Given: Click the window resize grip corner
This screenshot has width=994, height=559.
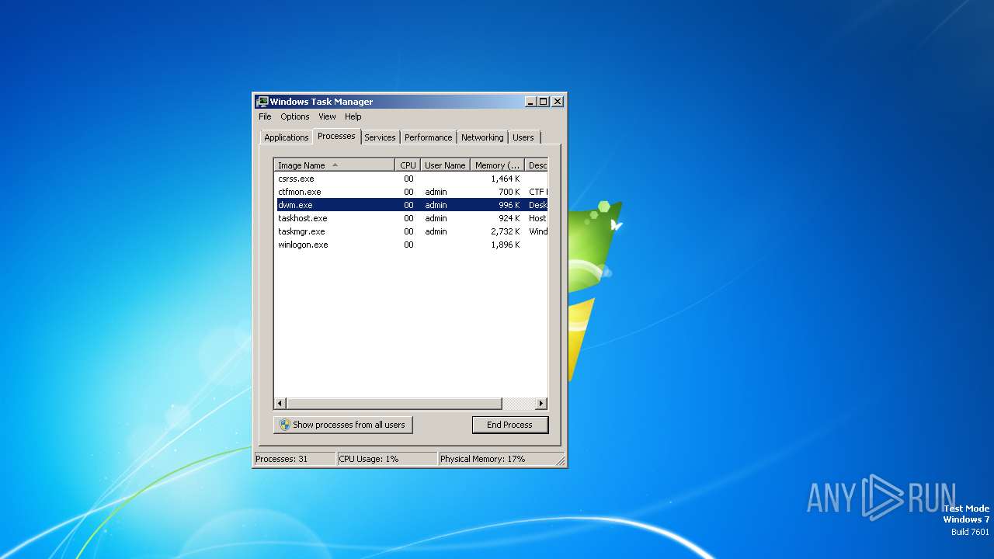Looking at the screenshot, I should click(560, 460).
